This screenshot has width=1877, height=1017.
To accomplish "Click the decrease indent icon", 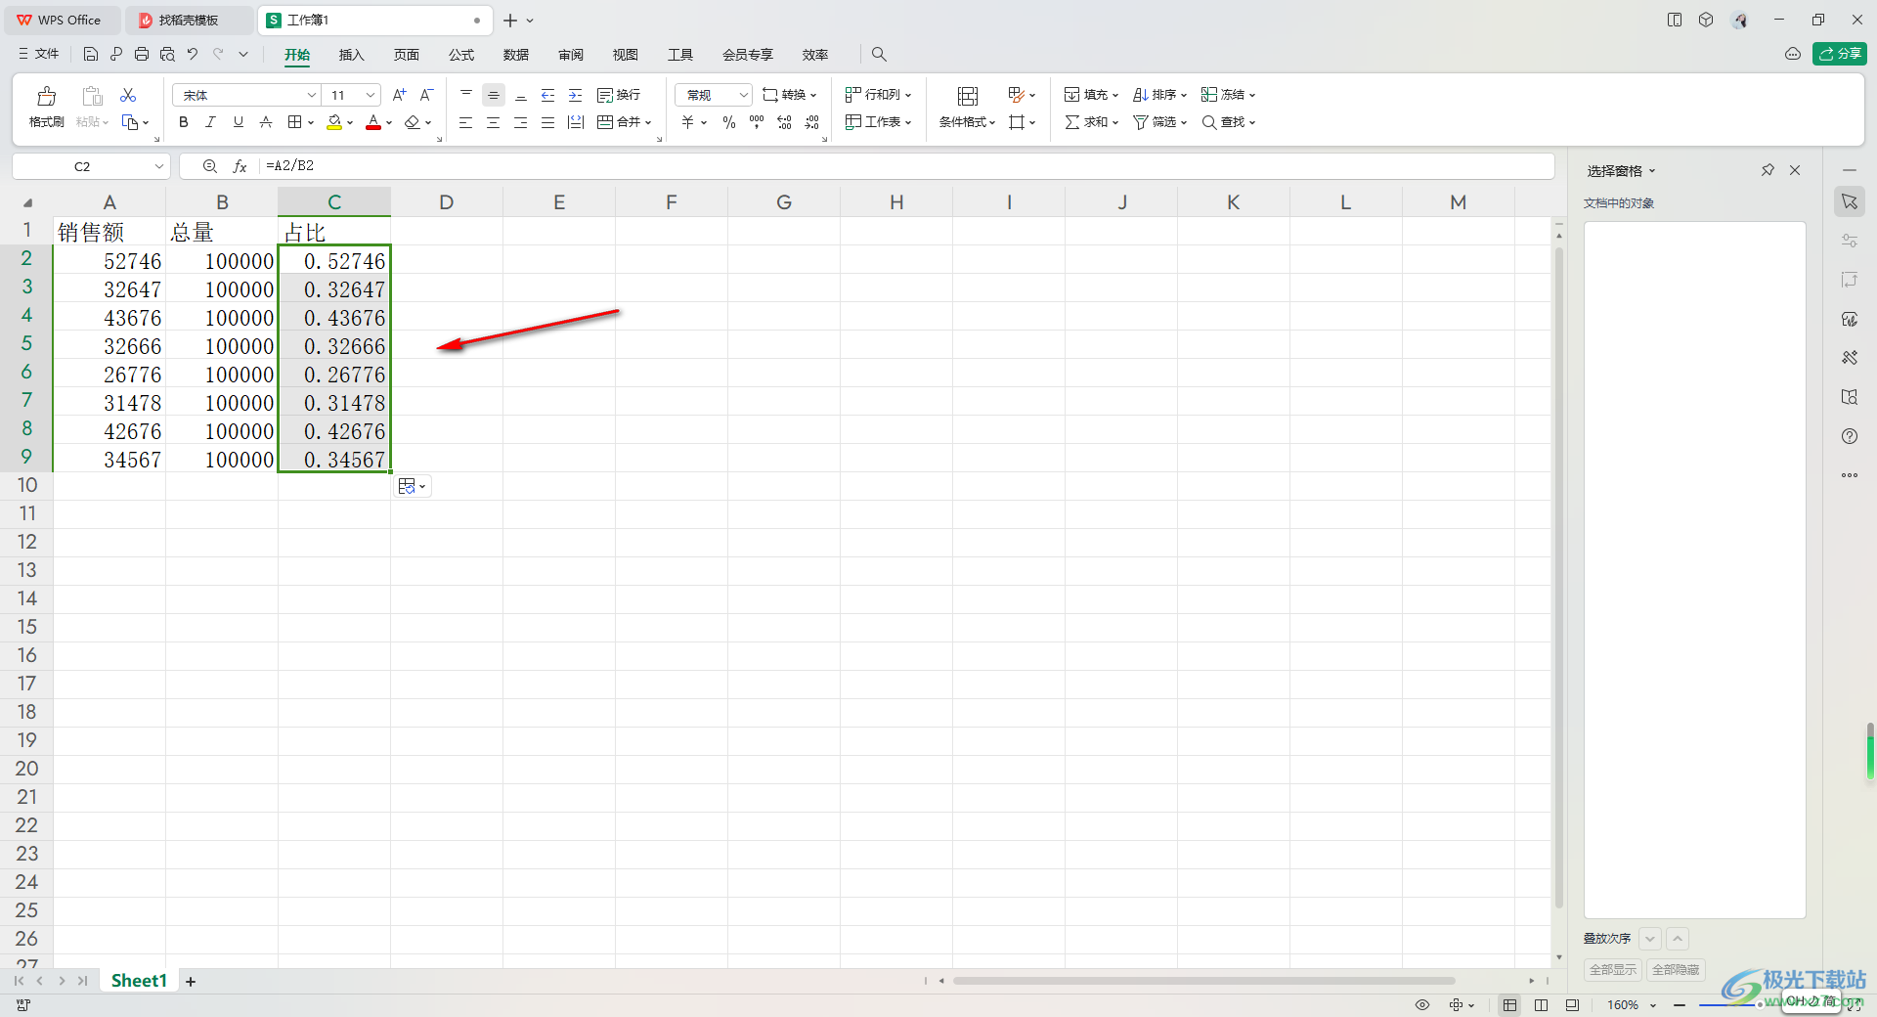I will pos(548,95).
